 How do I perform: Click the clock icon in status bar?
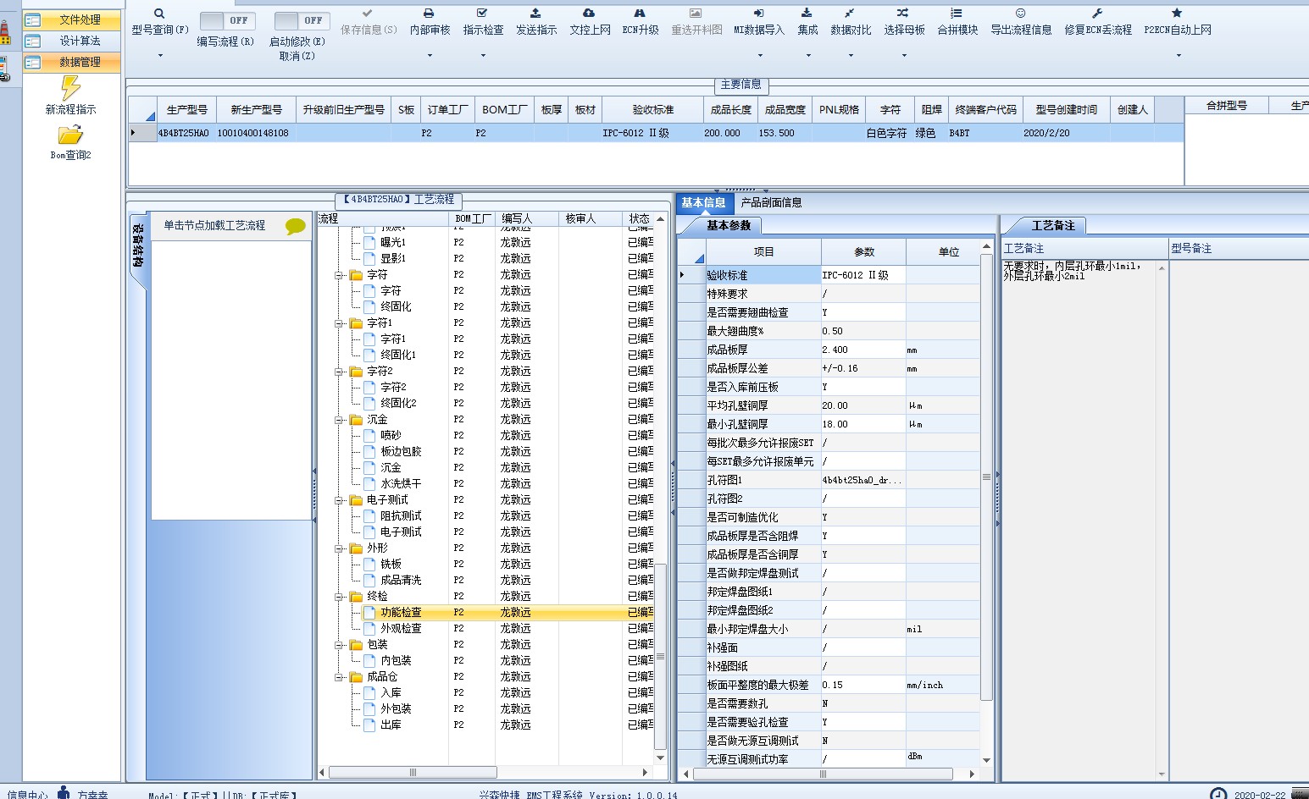(1217, 794)
